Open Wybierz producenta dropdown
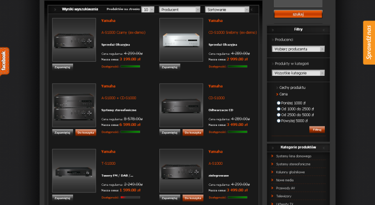The image size is (375, 205). (x=298, y=49)
